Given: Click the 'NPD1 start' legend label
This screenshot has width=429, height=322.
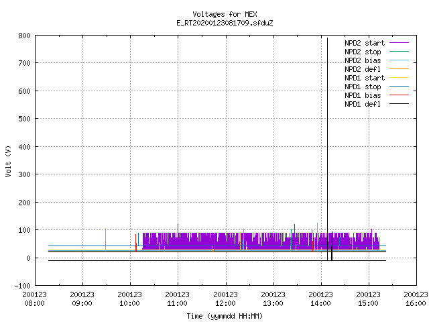Looking at the screenshot, I should pos(365,78).
